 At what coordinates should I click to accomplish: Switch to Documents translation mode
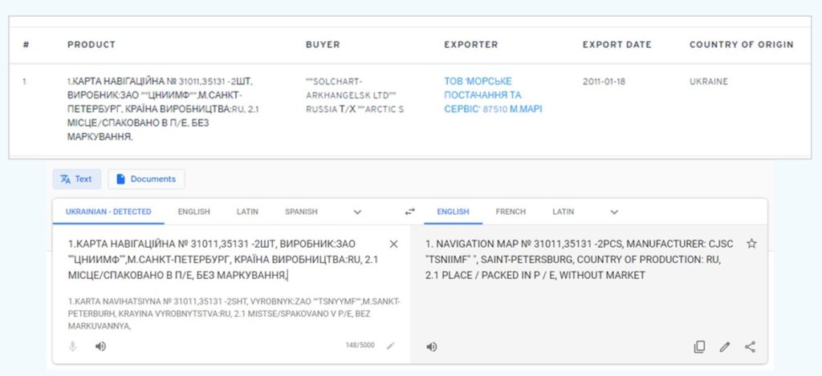[x=146, y=179]
